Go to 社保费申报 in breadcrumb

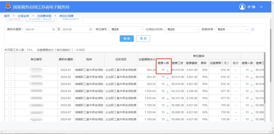tap(44, 16)
